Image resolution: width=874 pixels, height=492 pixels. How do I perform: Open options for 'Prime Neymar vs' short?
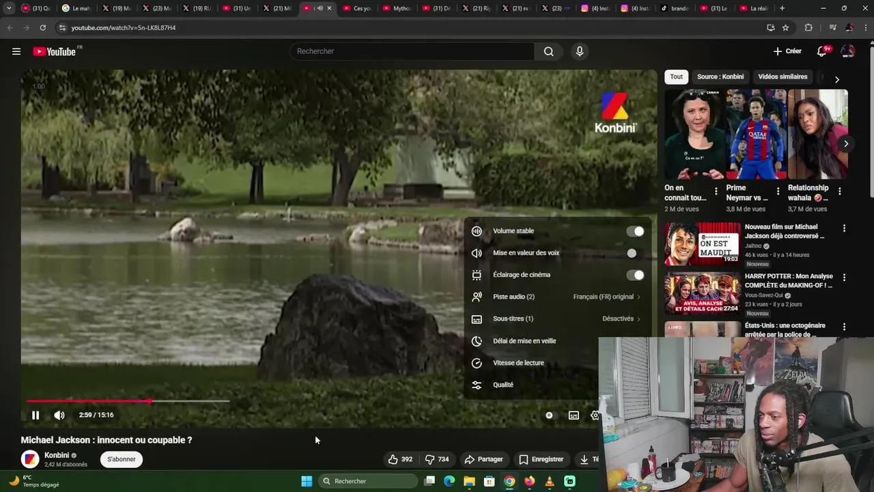coord(778,191)
